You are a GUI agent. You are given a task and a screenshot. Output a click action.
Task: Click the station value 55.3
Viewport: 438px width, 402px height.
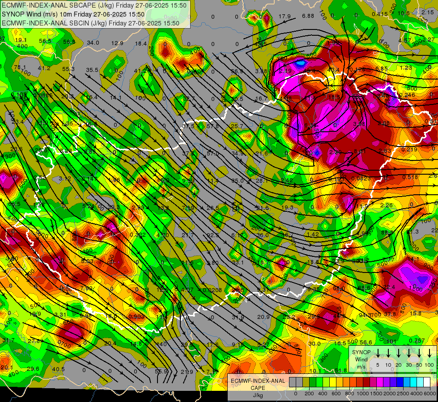(68, 69)
